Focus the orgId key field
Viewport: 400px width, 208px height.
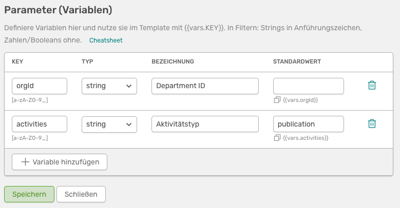pyautogui.click(x=40, y=86)
